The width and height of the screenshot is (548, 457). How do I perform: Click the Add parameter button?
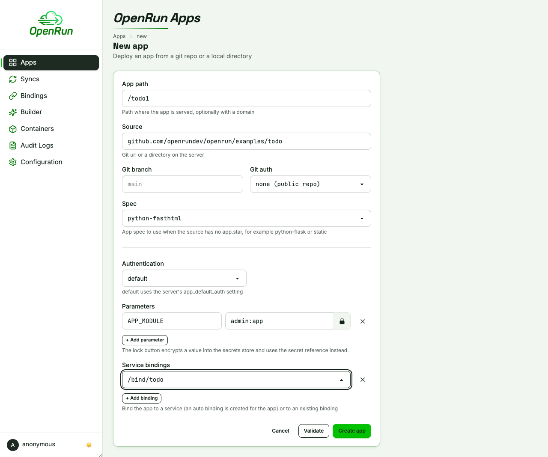145,340
